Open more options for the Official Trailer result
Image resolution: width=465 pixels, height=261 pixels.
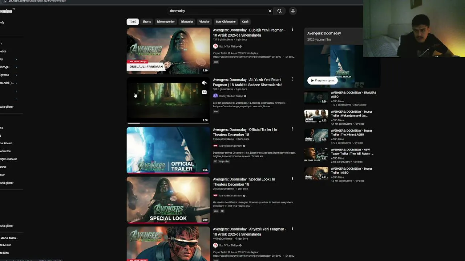pyautogui.click(x=292, y=129)
